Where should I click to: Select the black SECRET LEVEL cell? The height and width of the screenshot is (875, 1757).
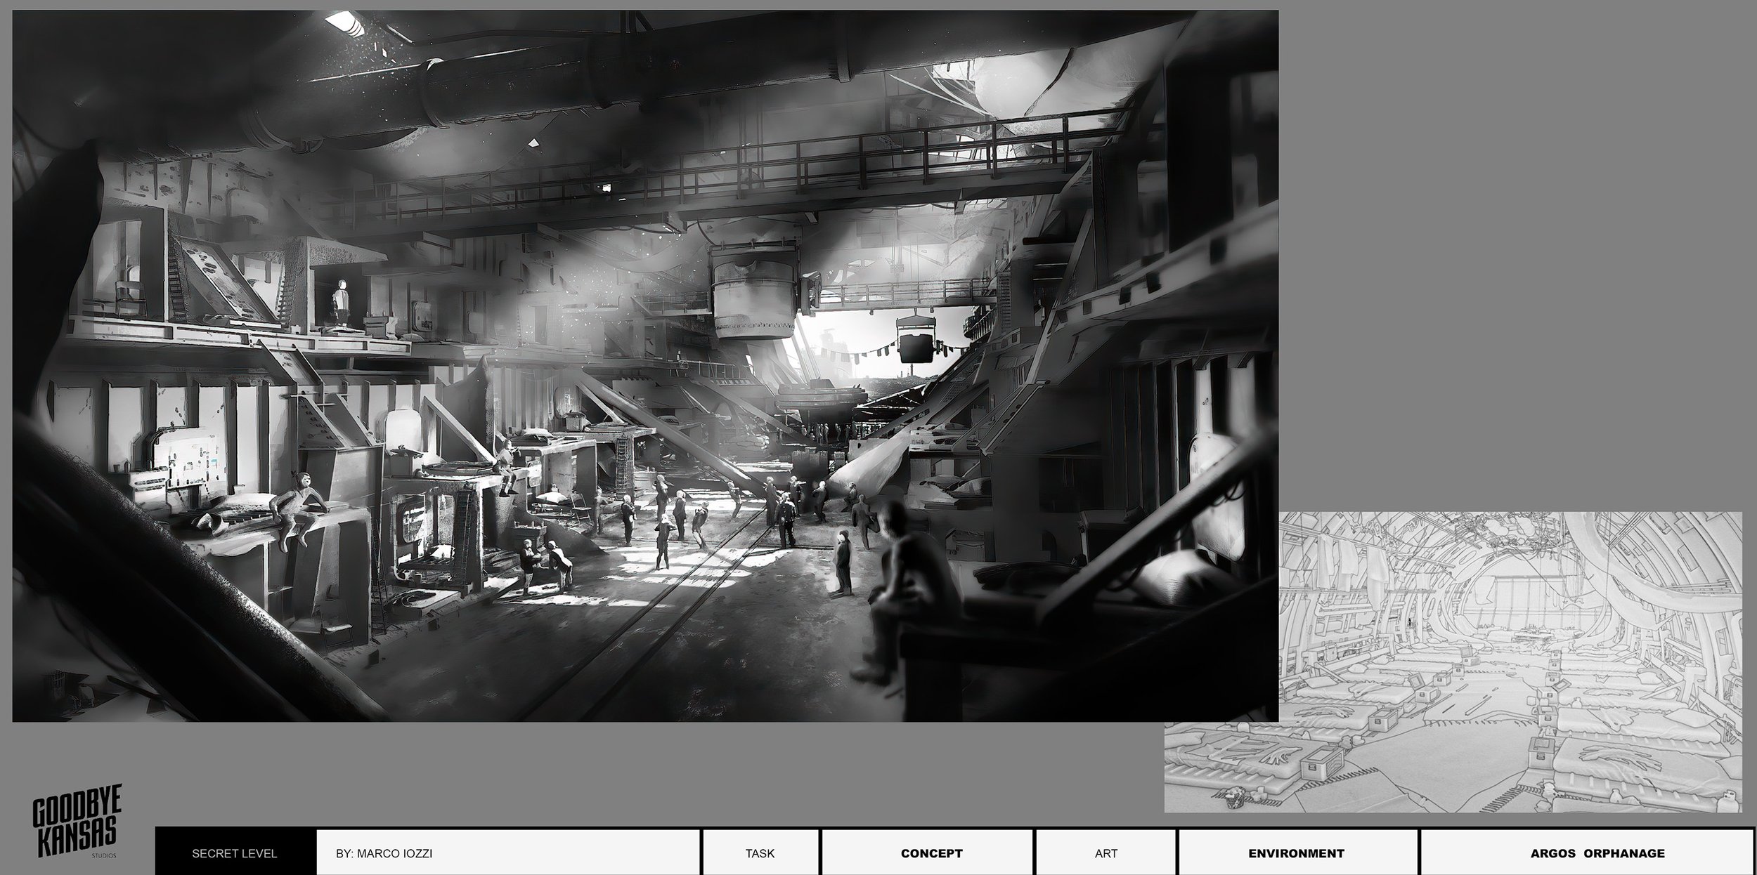pyautogui.click(x=235, y=853)
